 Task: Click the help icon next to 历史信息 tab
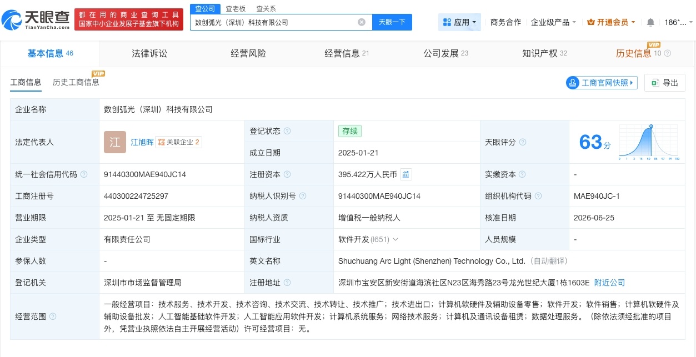click(x=668, y=53)
